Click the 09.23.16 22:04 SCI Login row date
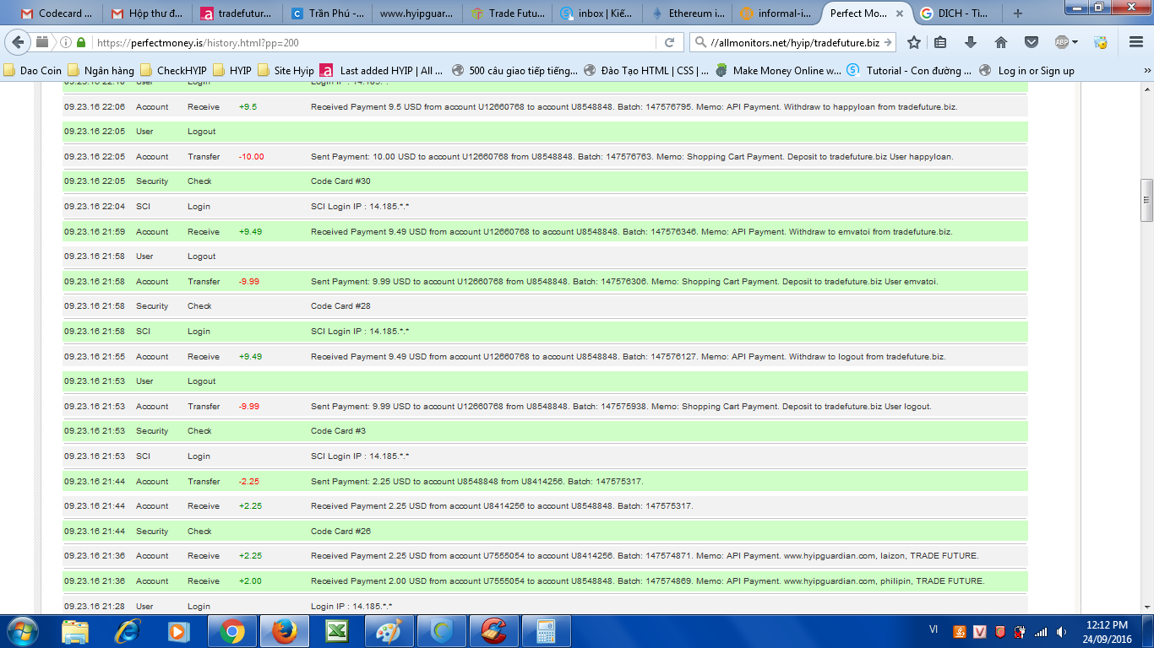 click(x=95, y=207)
